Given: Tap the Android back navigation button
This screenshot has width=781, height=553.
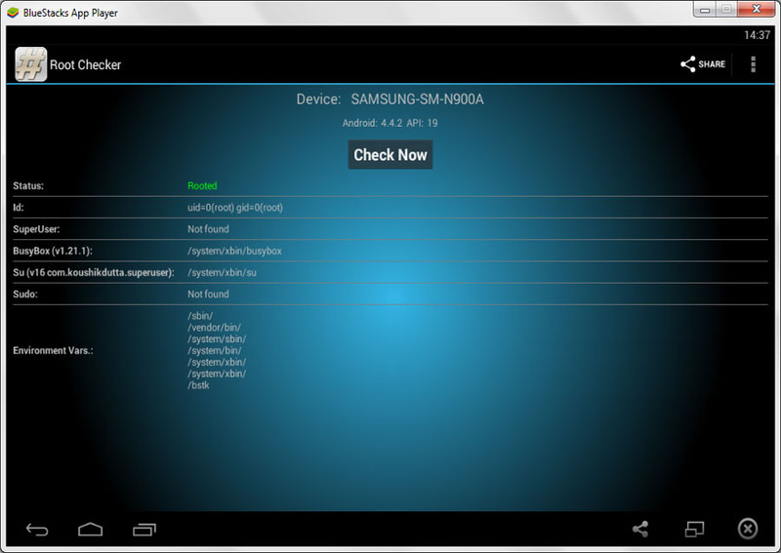Looking at the screenshot, I should pyautogui.click(x=37, y=530).
